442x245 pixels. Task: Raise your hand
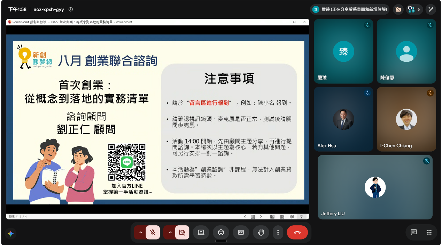261,233
